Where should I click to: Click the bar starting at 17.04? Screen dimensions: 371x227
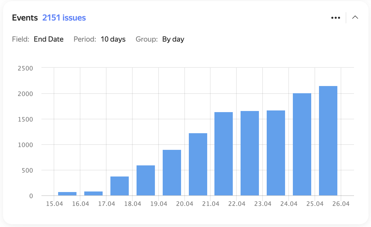[x=120, y=186]
